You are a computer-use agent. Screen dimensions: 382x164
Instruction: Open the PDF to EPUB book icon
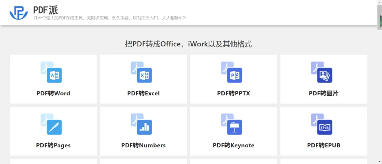click(322, 124)
